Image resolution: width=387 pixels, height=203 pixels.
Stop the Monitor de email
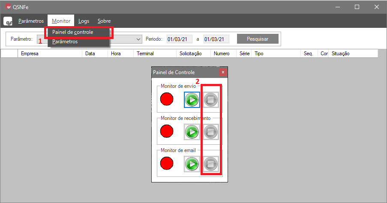(210, 163)
